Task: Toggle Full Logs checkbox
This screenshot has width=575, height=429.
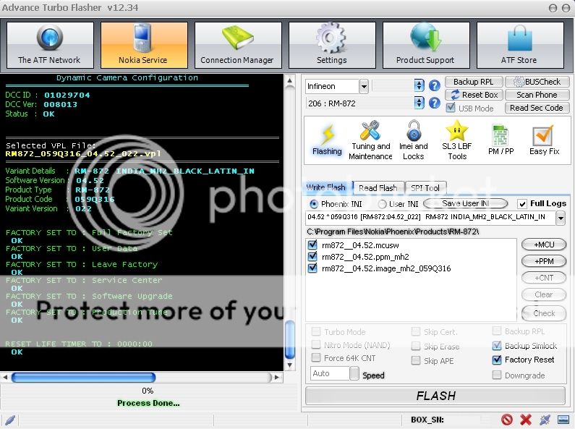Action: [521, 204]
